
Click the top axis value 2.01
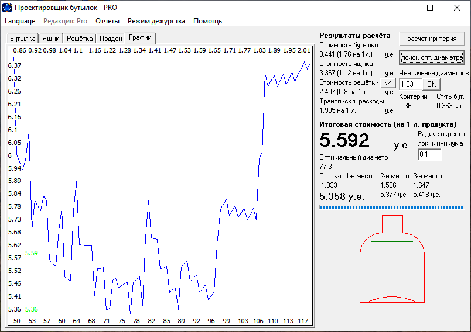click(x=303, y=51)
